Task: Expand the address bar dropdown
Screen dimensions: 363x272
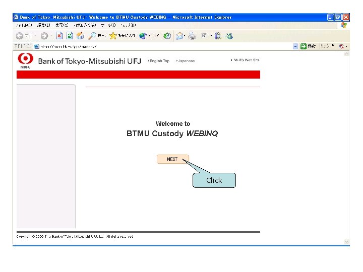Action: 295,46
